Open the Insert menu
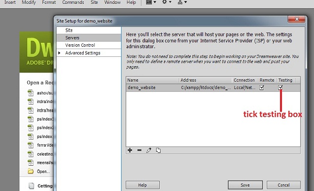The height and width of the screenshot is (191, 314). pyautogui.click(x=10, y=2)
